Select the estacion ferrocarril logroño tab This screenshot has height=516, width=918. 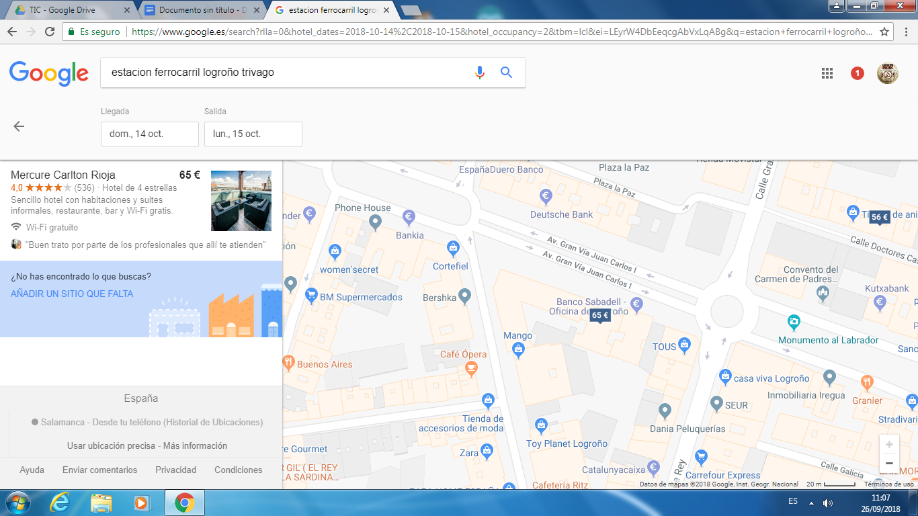pyautogui.click(x=333, y=10)
